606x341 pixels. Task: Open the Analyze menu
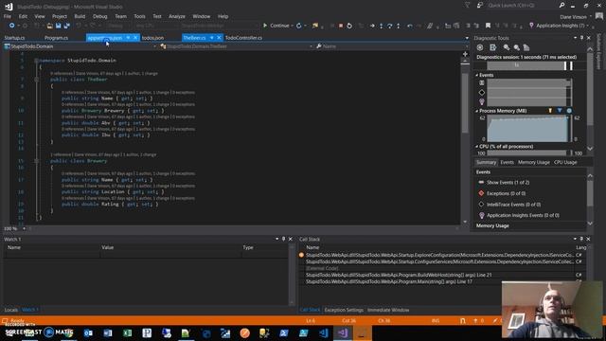coord(177,16)
